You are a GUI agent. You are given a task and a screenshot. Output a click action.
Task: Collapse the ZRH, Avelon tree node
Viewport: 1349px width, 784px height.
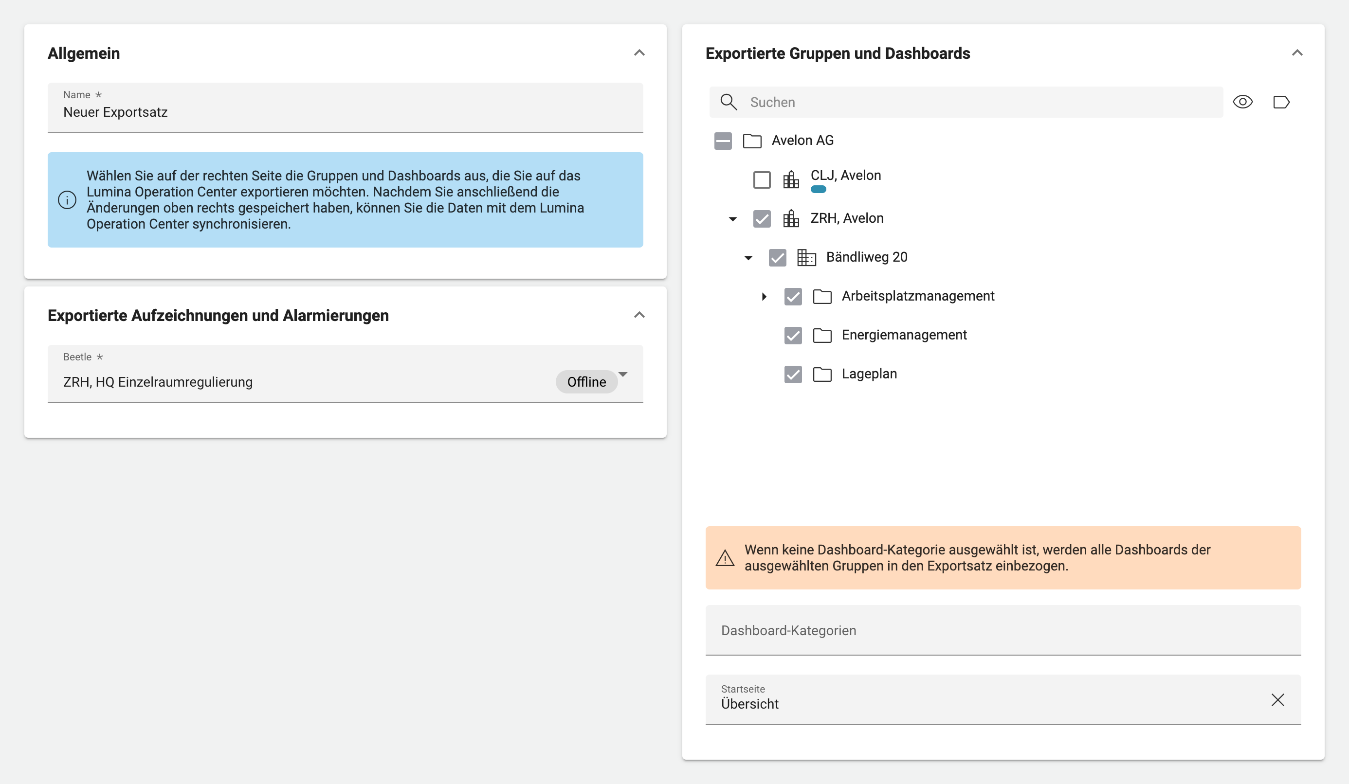(732, 219)
